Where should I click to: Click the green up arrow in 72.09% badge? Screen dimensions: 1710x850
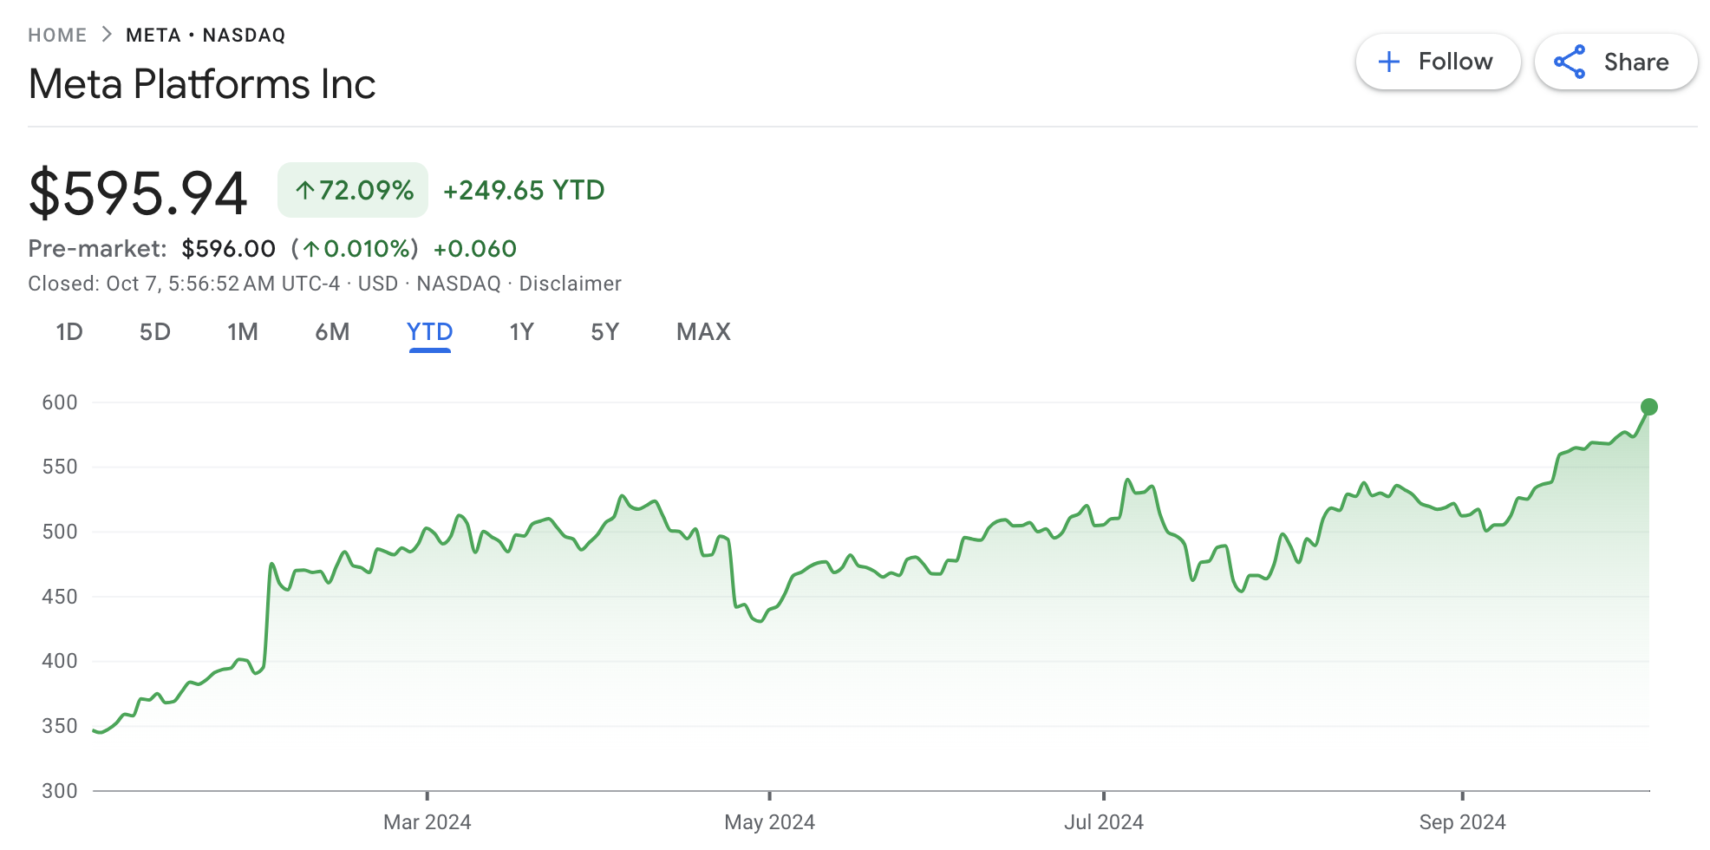click(304, 190)
